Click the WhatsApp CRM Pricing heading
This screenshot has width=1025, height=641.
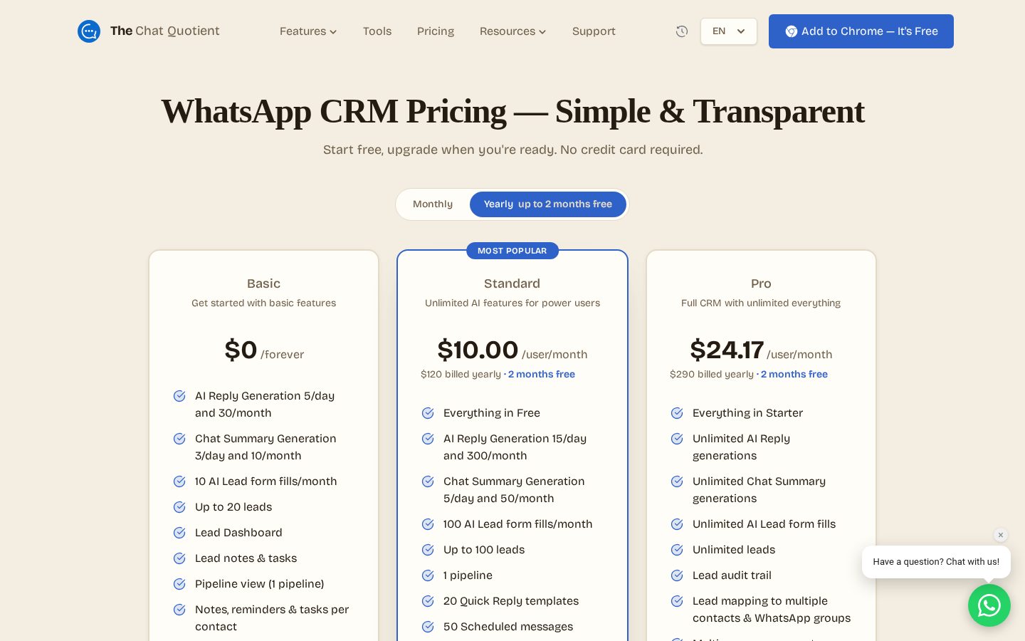tap(512, 112)
